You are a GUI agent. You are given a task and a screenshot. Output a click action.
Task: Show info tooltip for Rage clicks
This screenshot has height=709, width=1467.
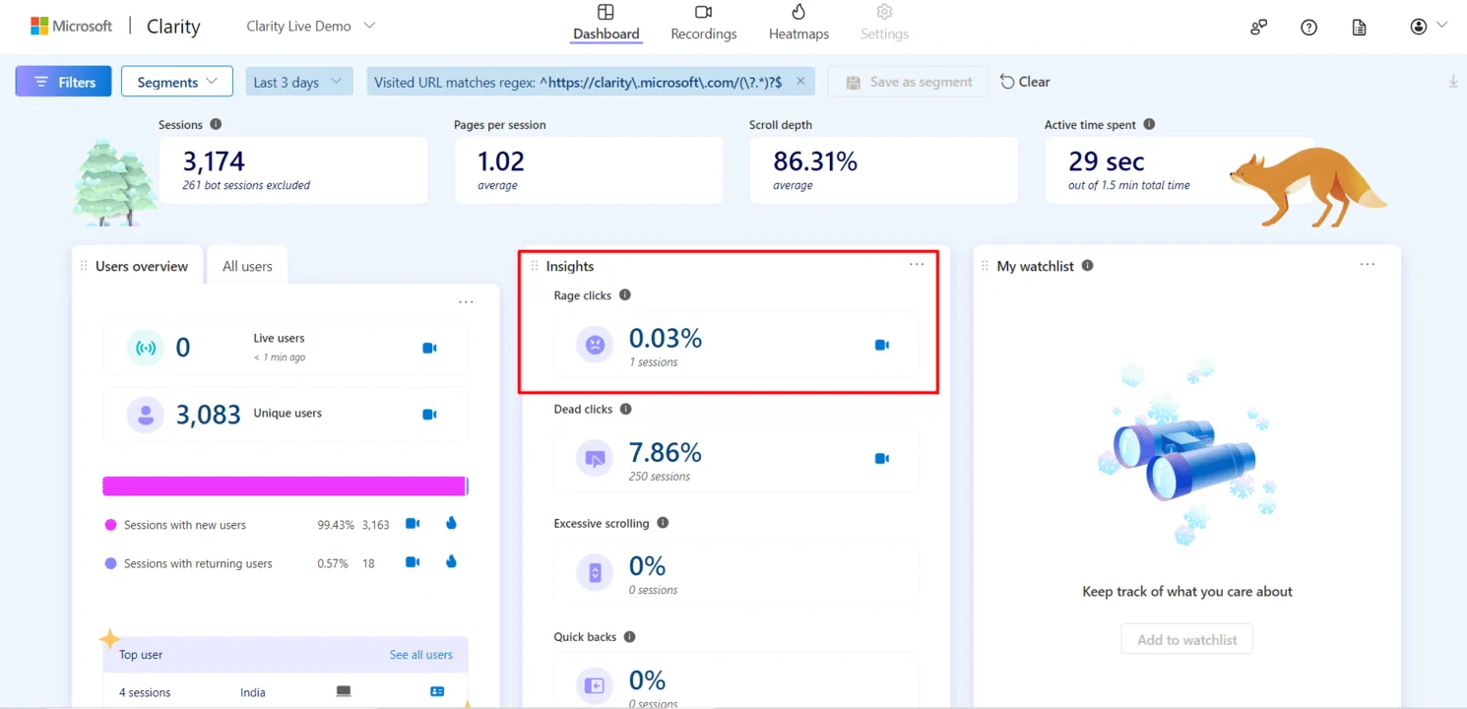click(x=624, y=295)
